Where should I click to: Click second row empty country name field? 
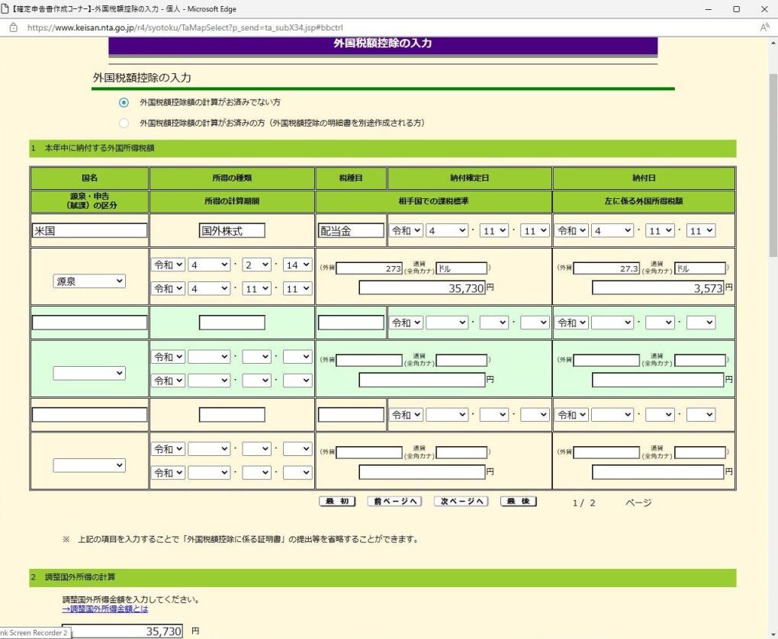coord(90,323)
